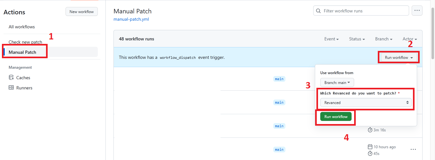This screenshot has width=435, height=160.
Task: Click the Runners server icon
Action: click(11, 88)
